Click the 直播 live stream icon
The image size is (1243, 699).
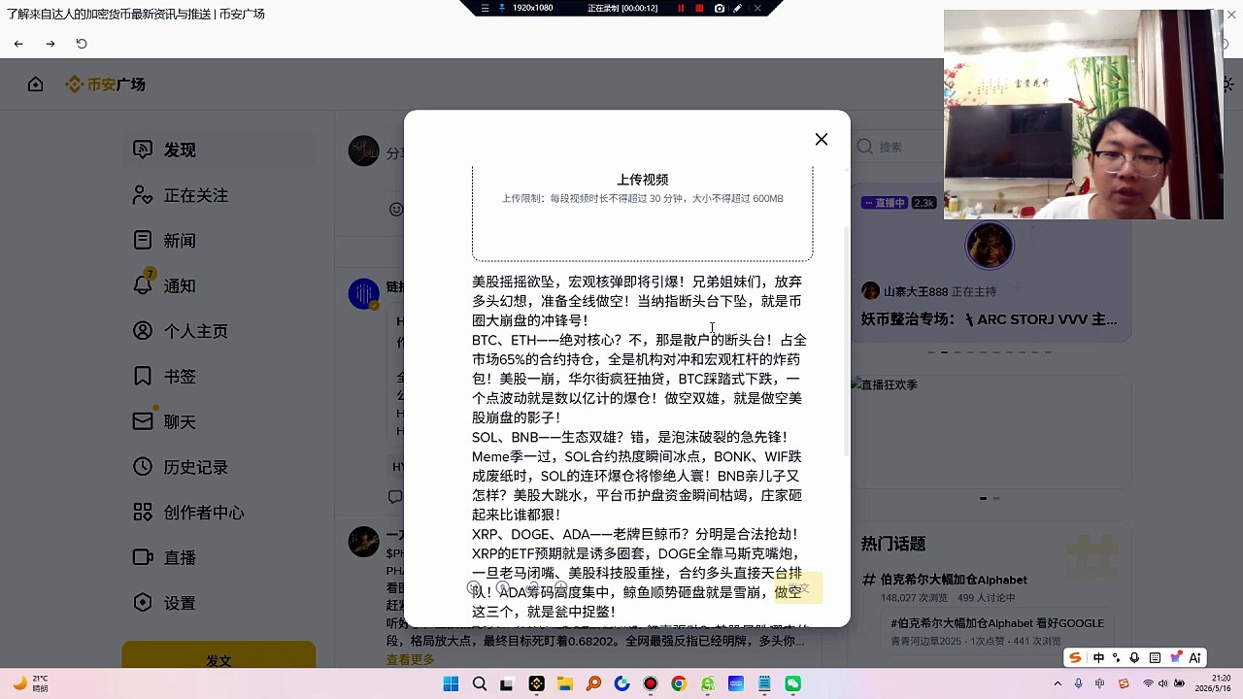pos(143,557)
